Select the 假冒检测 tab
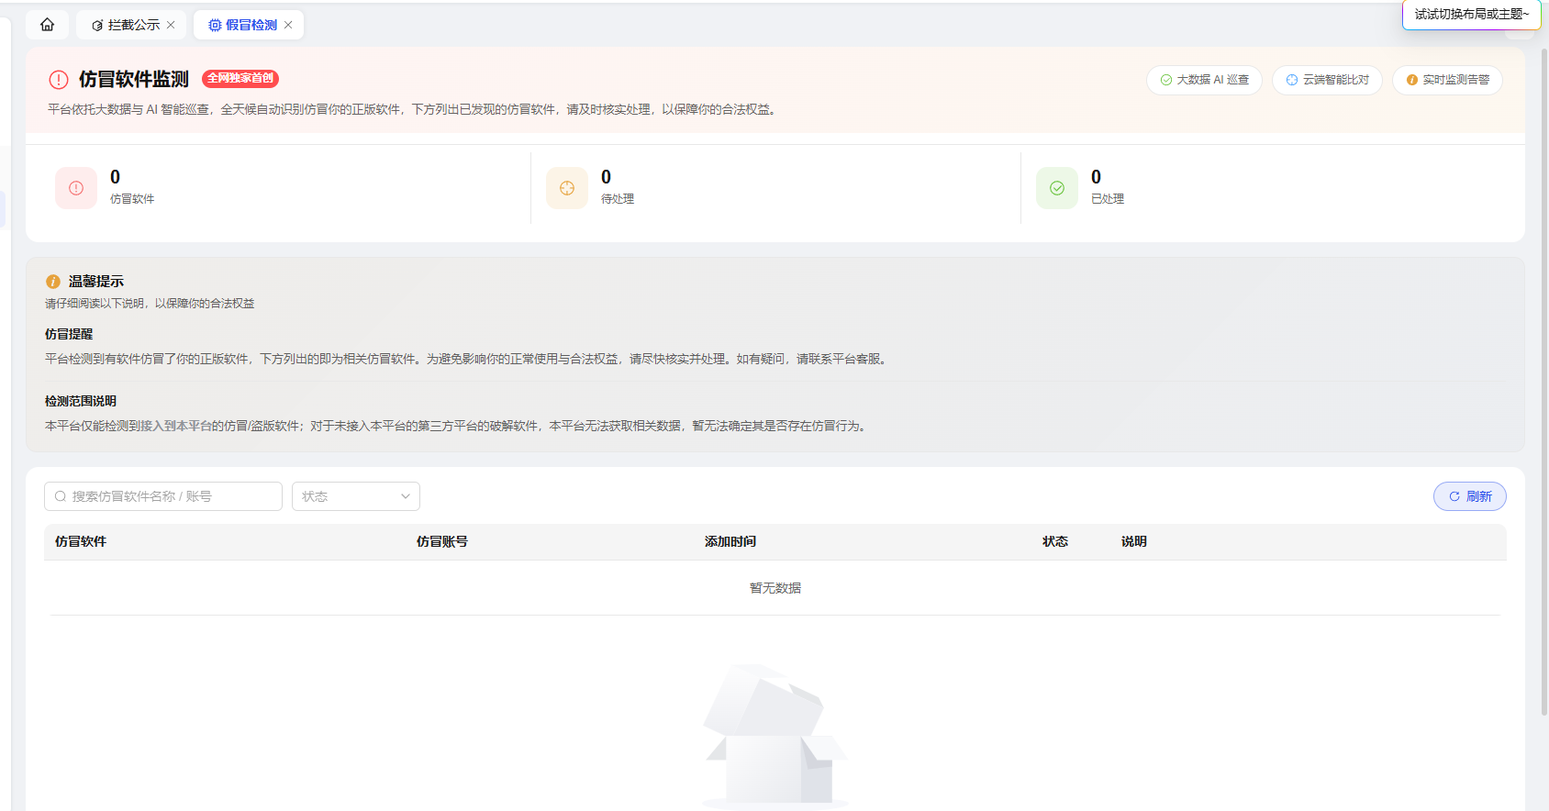This screenshot has width=1549, height=811. click(x=249, y=25)
